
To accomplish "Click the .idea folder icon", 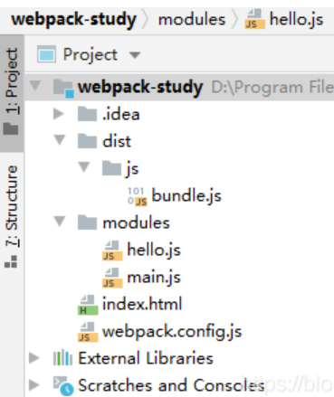I will click(x=87, y=114).
